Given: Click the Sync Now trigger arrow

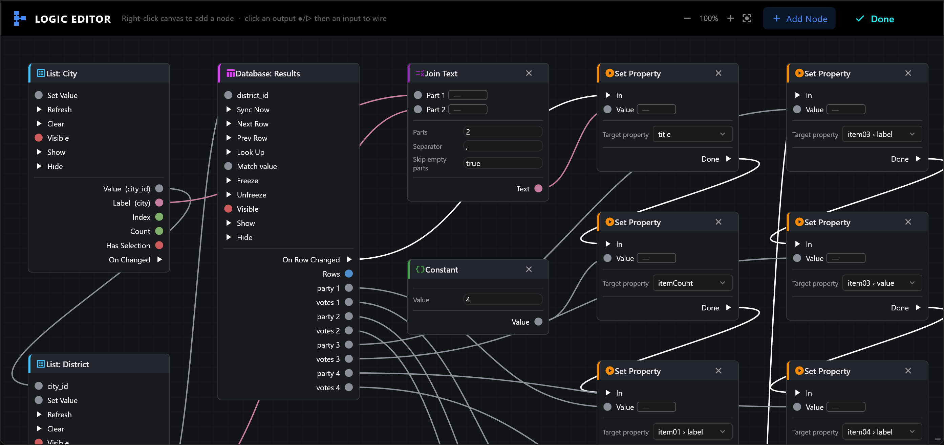Looking at the screenshot, I should [228, 110].
